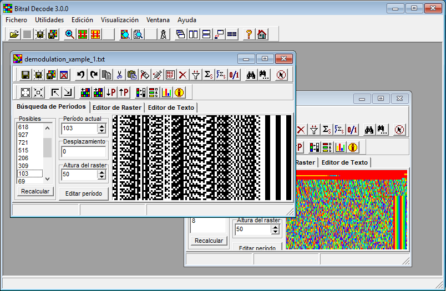Click Recalcular button in the background window
The height and width of the screenshot is (291, 446).
(x=209, y=241)
